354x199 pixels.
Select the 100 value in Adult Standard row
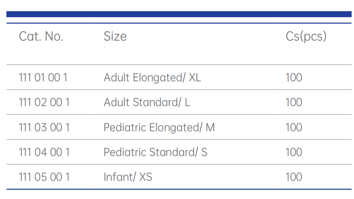[294, 102]
